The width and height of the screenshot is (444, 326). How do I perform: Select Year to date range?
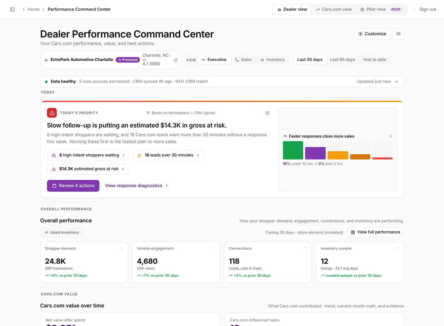tap(374, 60)
